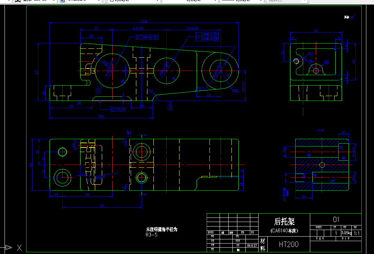
Task: Select the 92 dimension text in the plan view
Action: tap(102, 206)
